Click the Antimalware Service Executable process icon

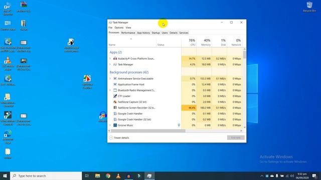(115, 78)
